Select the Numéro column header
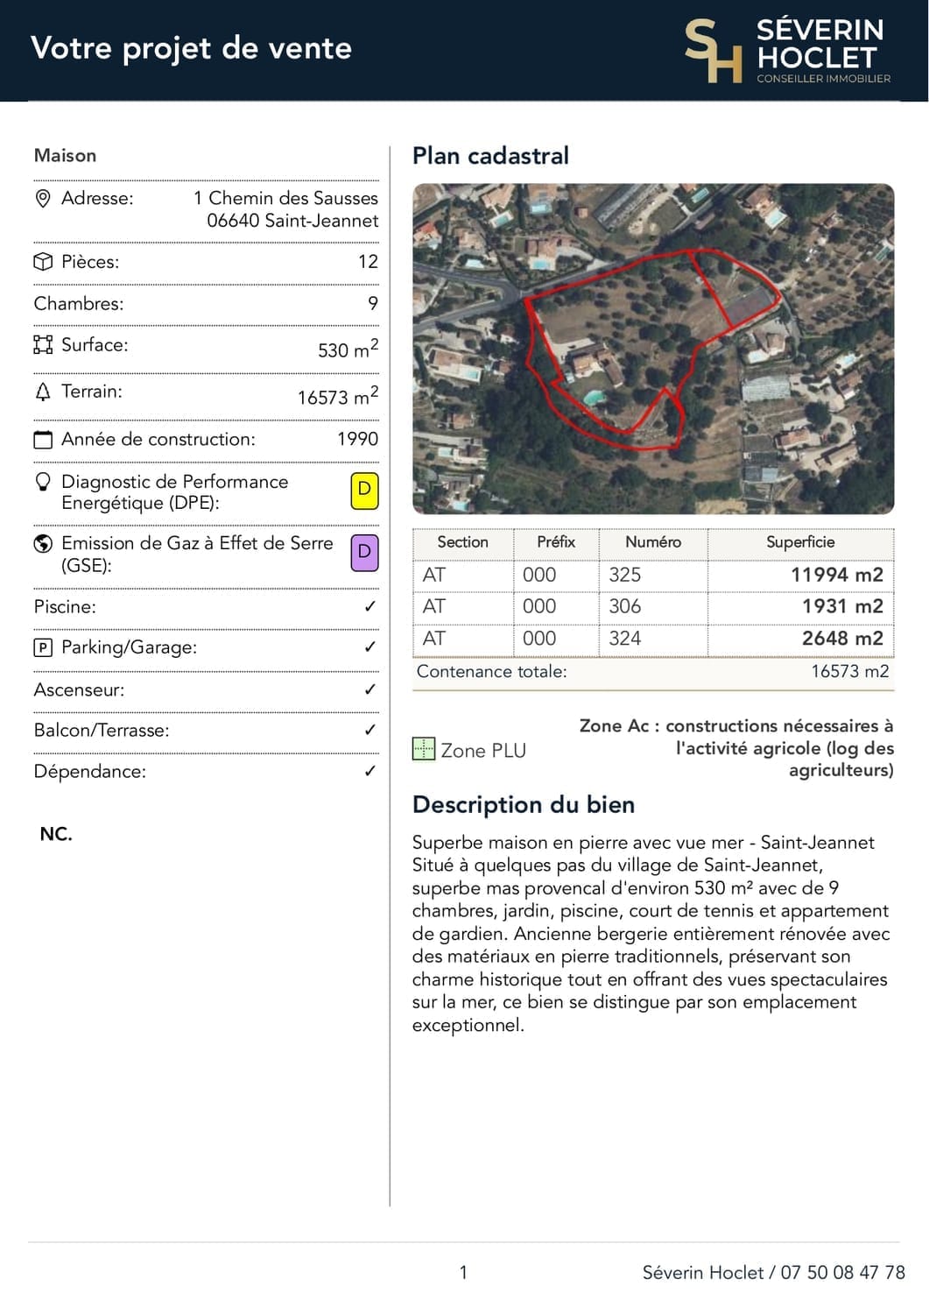 coord(653,542)
